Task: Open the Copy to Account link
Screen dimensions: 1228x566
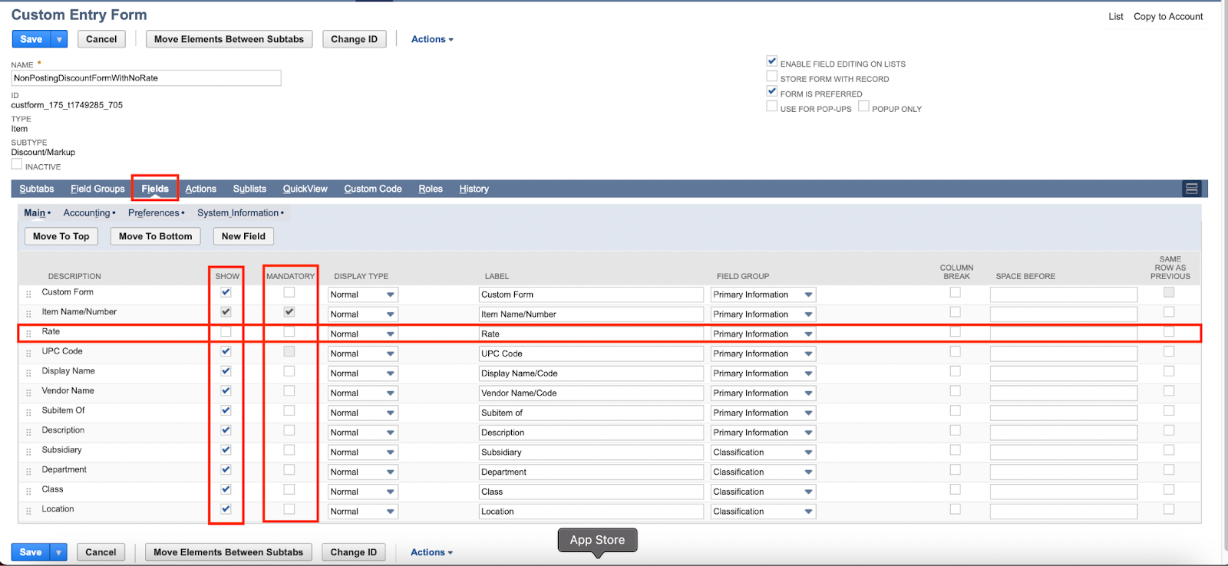Action: coord(1167,16)
